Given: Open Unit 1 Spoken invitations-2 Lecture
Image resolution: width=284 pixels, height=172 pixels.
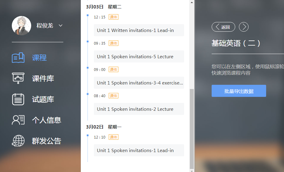Looking at the screenshot, I should [x=139, y=109].
